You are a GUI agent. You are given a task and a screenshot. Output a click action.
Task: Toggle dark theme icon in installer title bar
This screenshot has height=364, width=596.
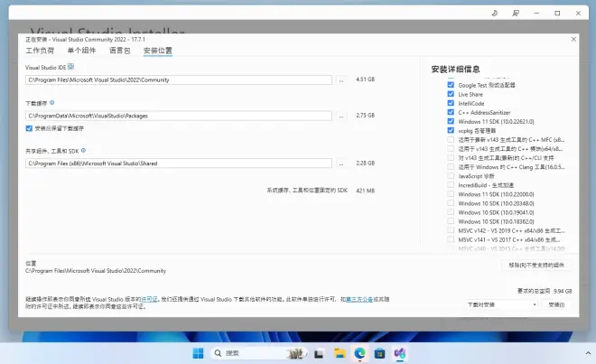pos(495,14)
